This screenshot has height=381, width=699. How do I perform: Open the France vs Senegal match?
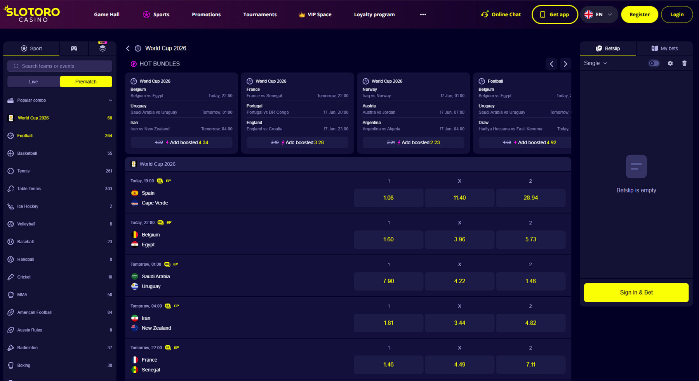click(x=151, y=365)
